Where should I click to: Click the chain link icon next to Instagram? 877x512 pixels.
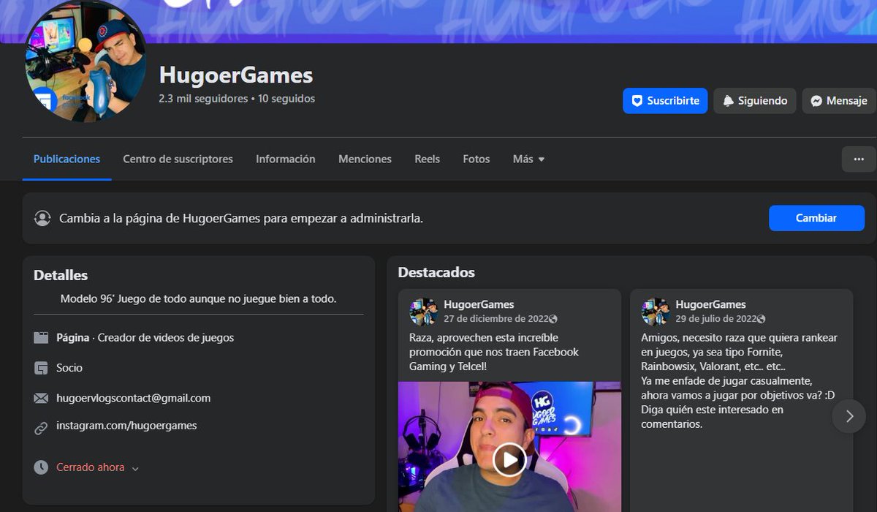click(40, 426)
